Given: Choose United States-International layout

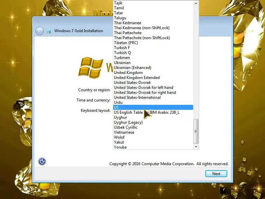Looking at the screenshot, I should pos(153,98).
